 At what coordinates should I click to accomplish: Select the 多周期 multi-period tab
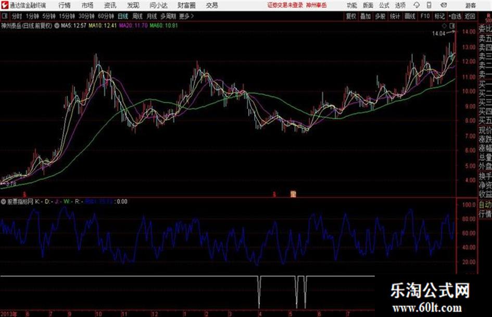click(x=168, y=16)
